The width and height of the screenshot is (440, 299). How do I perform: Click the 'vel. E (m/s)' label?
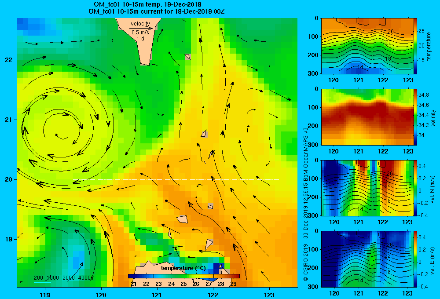pos(433,260)
